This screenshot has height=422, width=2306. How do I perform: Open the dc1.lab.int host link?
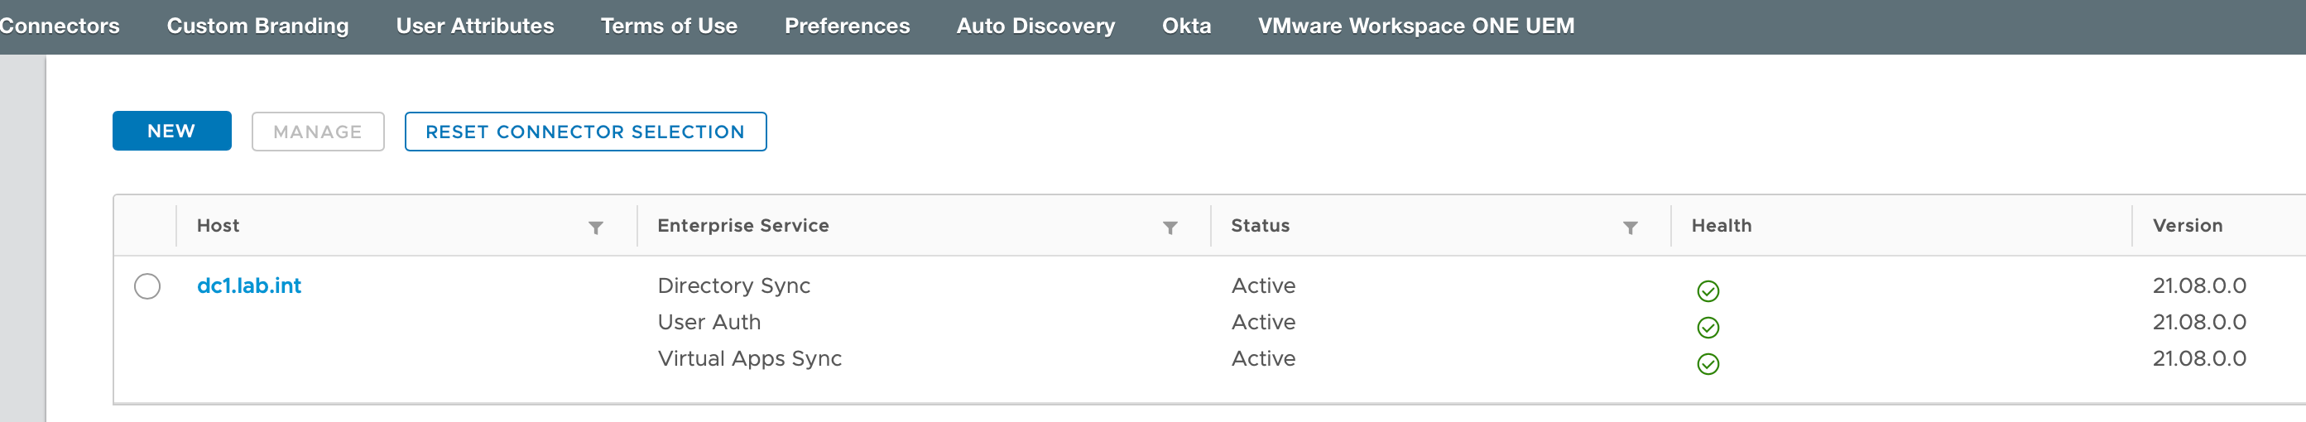249,286
